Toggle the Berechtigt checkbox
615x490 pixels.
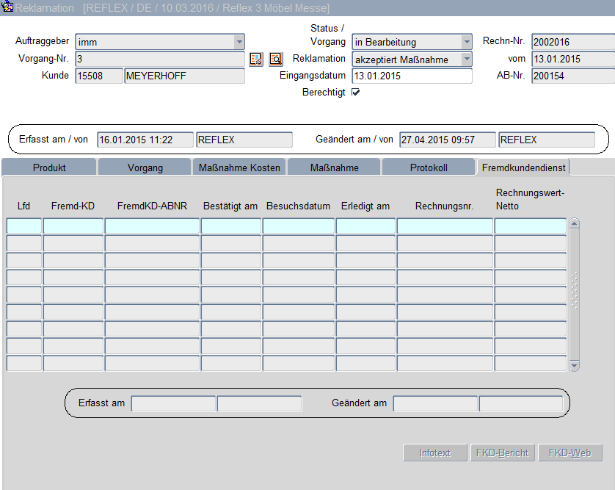click(356, 93)
